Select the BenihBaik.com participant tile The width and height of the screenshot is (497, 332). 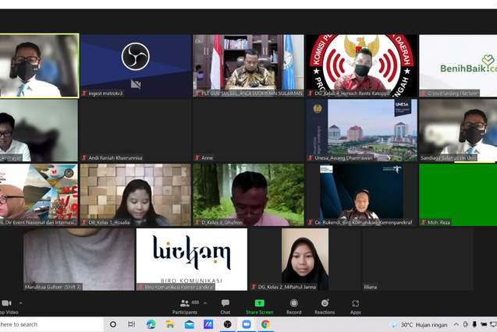click(x=457, y=65)
